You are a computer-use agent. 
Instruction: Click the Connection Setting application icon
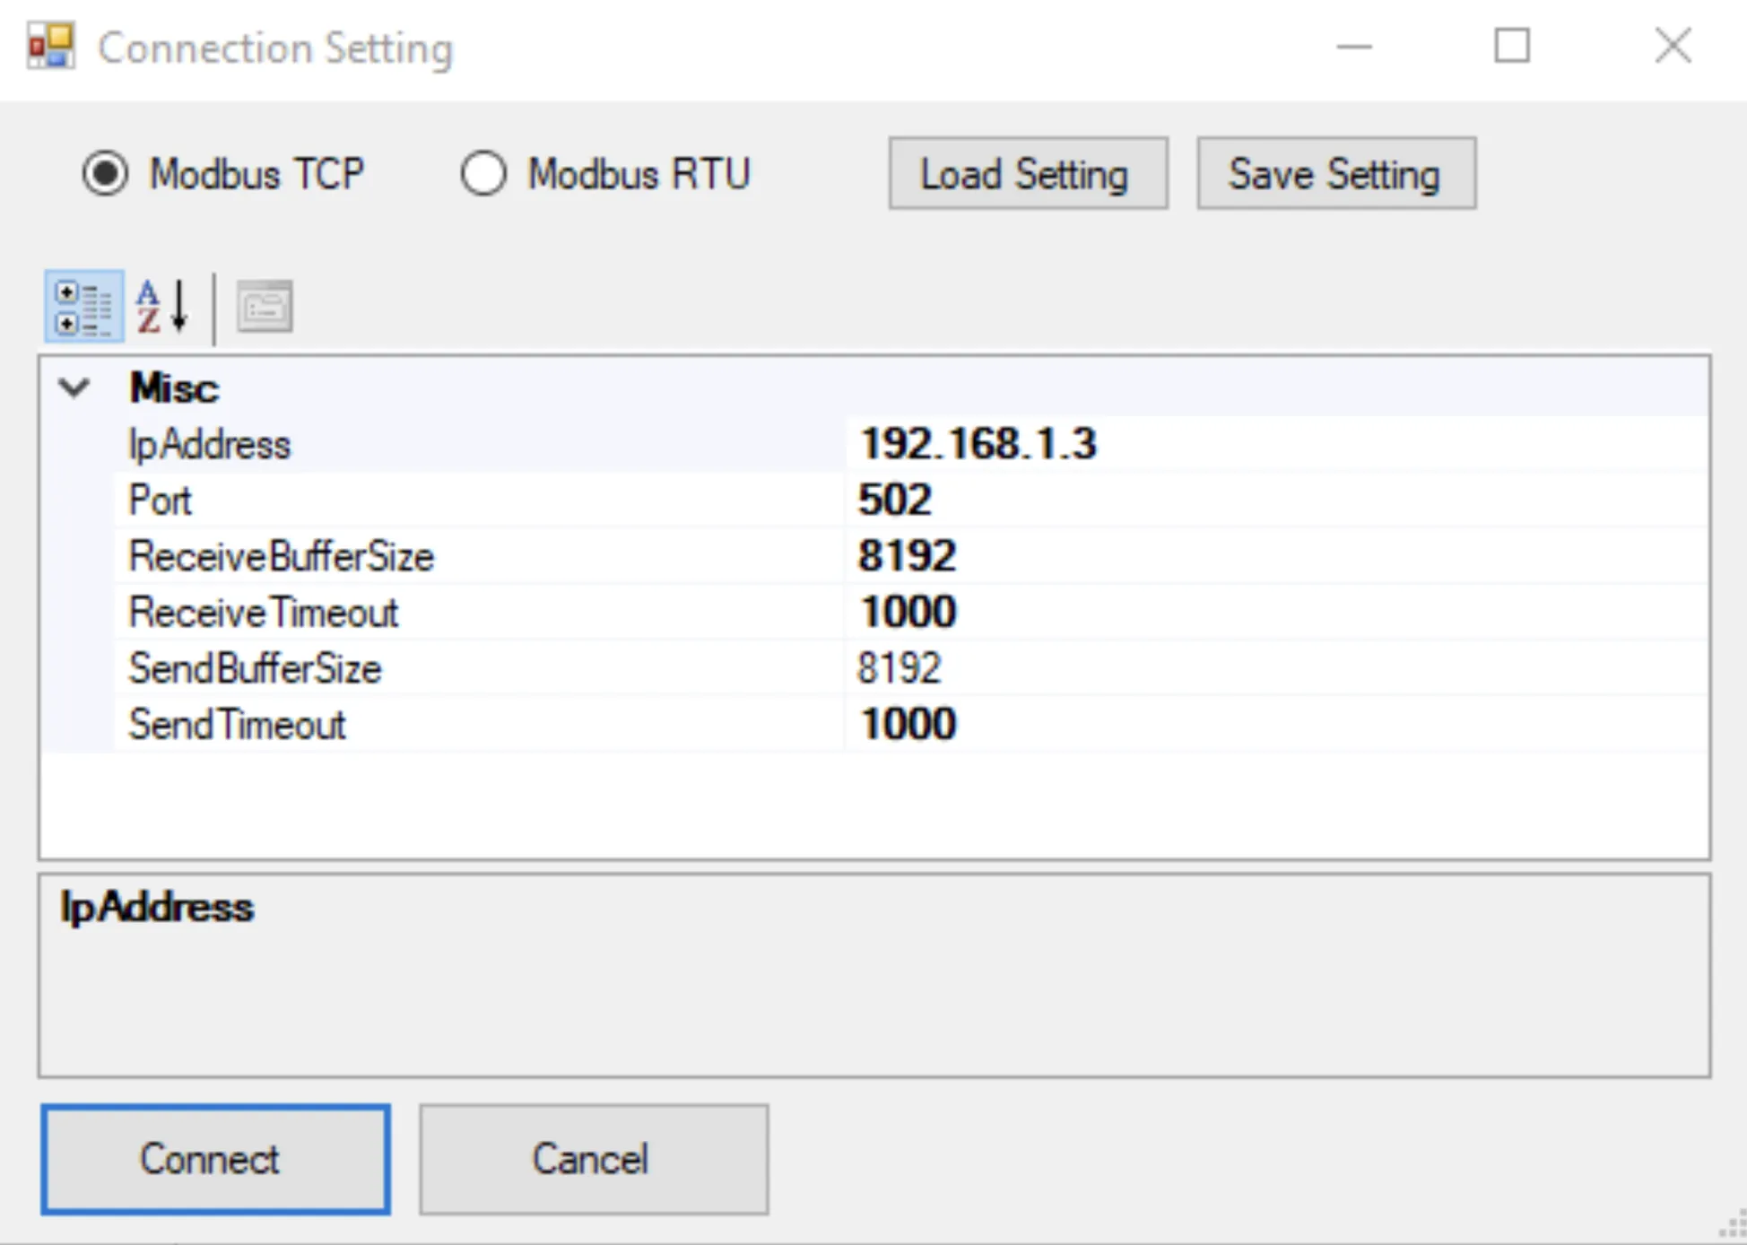click(x=49, y=44)
